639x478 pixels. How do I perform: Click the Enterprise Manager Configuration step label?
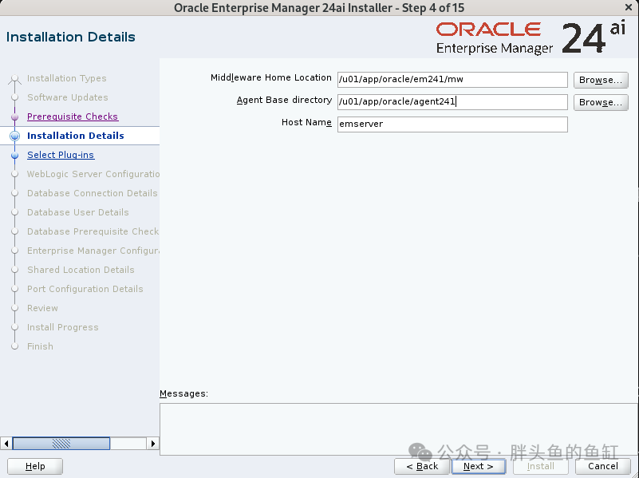pos(93,251)
